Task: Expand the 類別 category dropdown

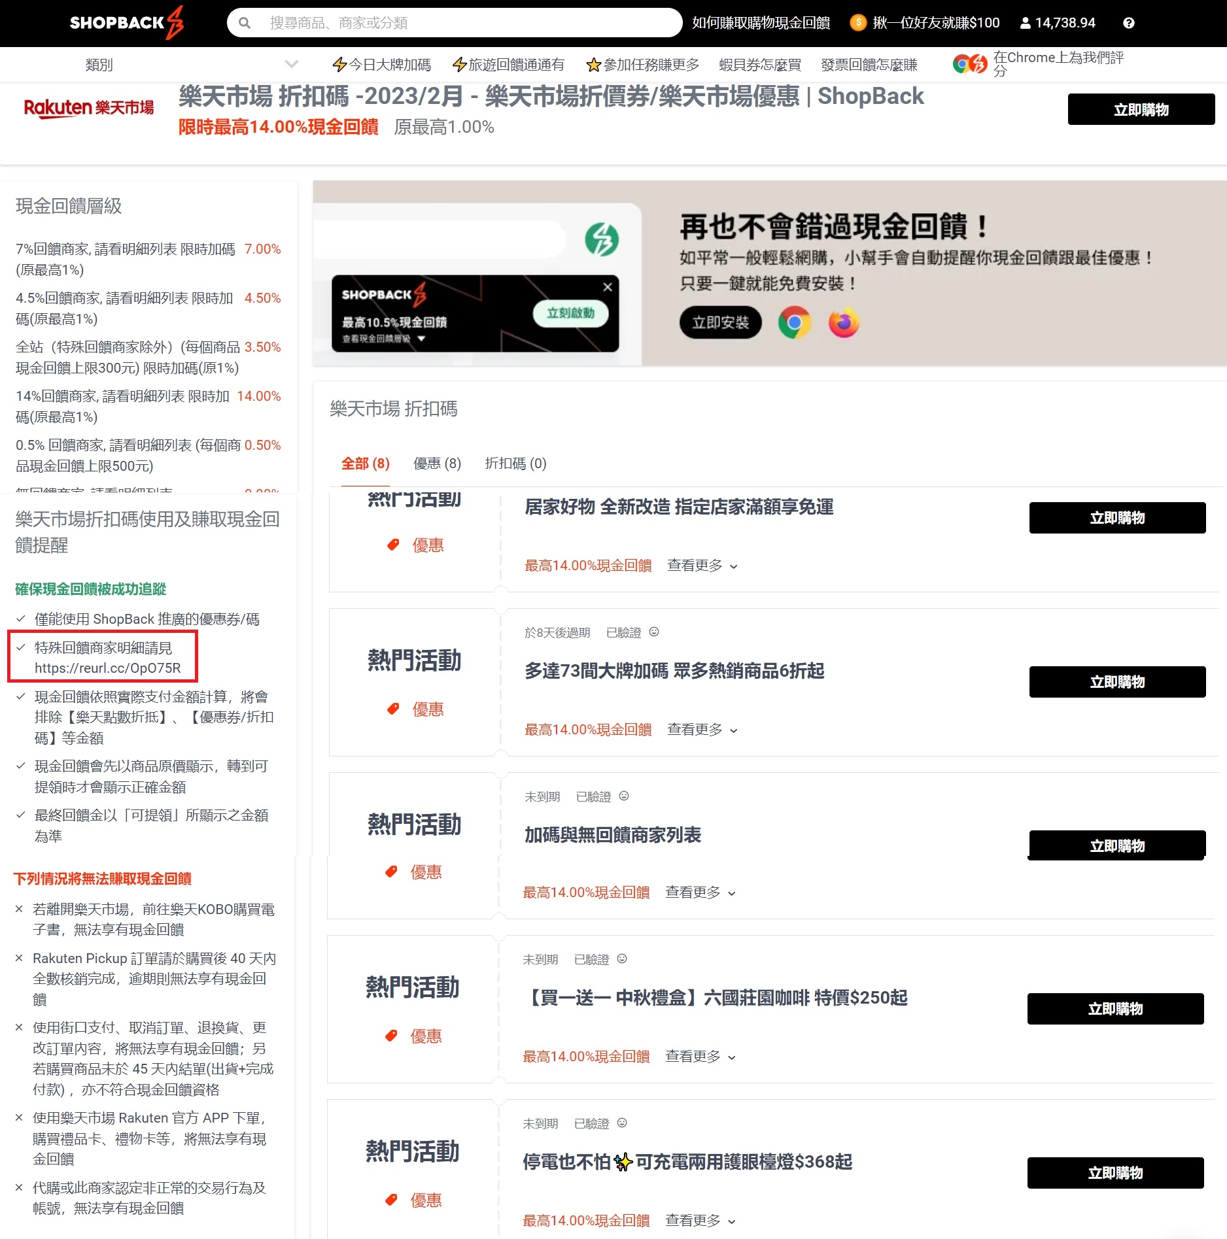Action: tap(191, 65)
